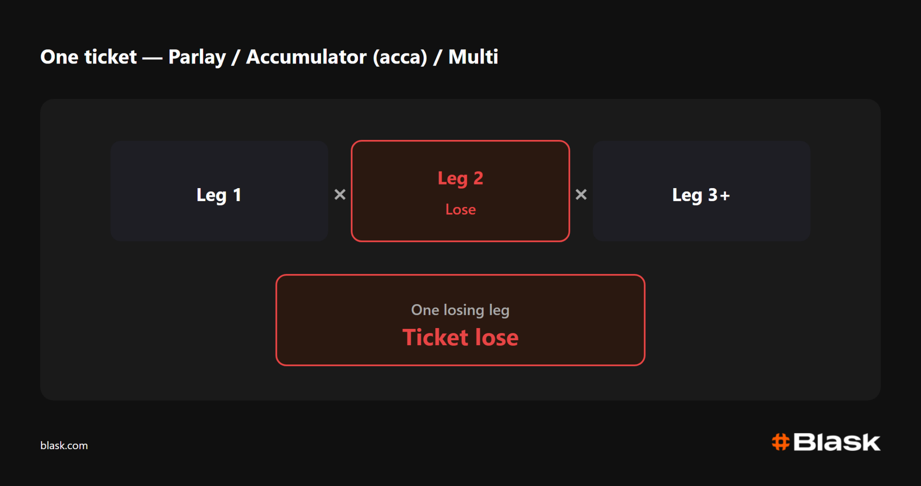Click the number 3 in Leg 3+
This screenshot has height=486, width=921.
coord(713,195)
